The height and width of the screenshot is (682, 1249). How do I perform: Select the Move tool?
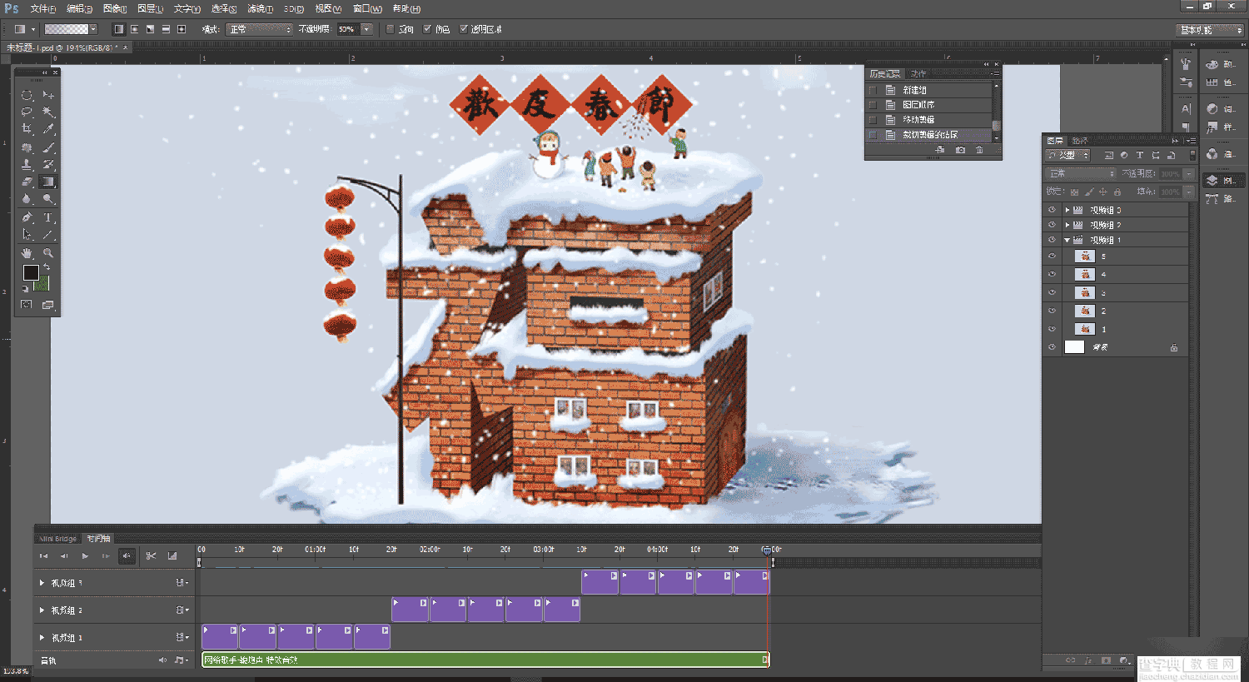pos(48,95)
